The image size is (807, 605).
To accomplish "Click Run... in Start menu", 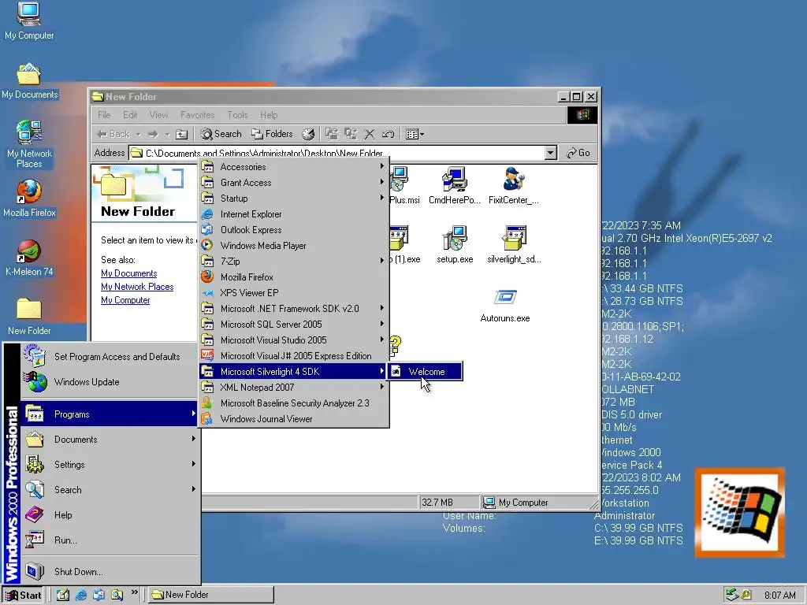I will 110,540.
